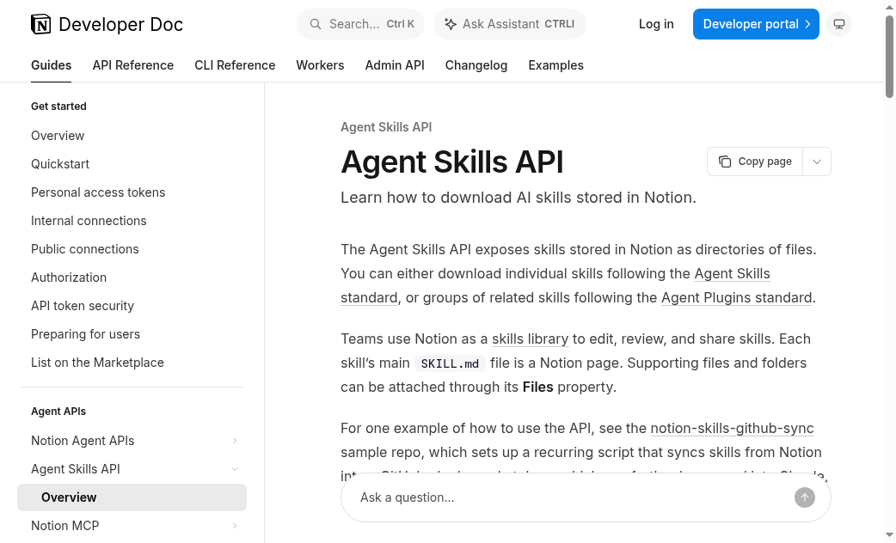Switch to the Guides tab

click(x=51, y=65)
